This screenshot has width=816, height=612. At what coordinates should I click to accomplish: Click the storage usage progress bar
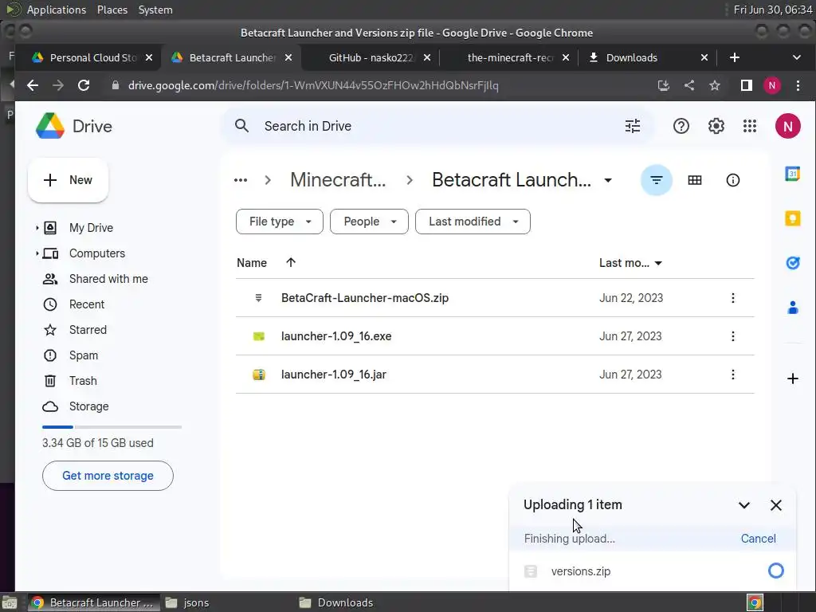coord(112,427)
